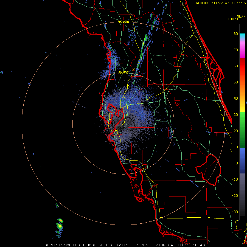Click the 20 value on dBZ scale

(x=236, y=131)
